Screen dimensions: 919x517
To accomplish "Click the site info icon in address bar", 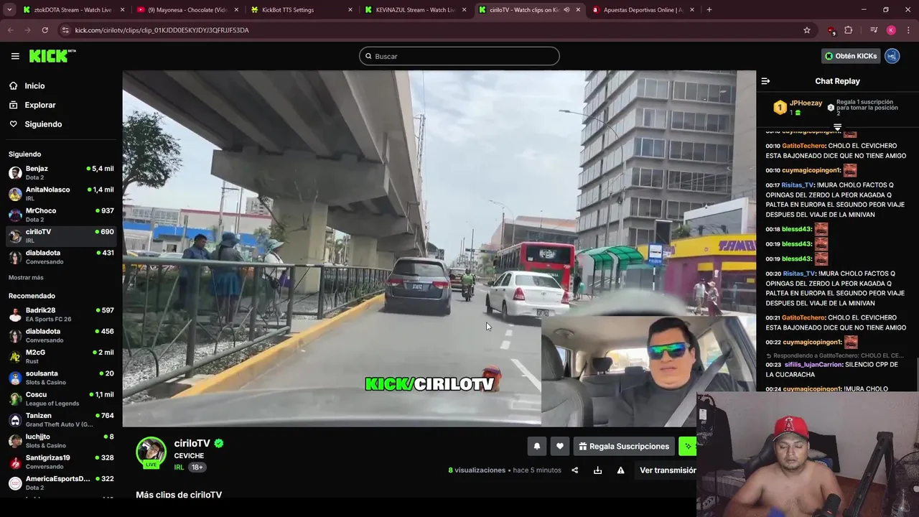I will click(65, 30).
